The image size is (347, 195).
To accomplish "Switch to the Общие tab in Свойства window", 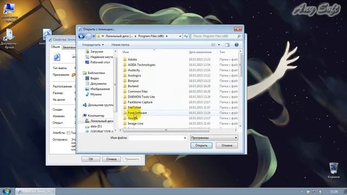I will click(55, 47).
